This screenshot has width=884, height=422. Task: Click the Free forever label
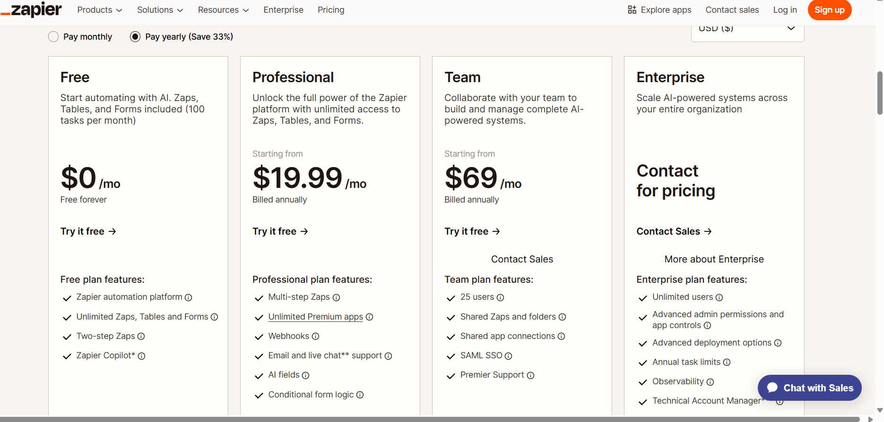click(x=84, y=200)
